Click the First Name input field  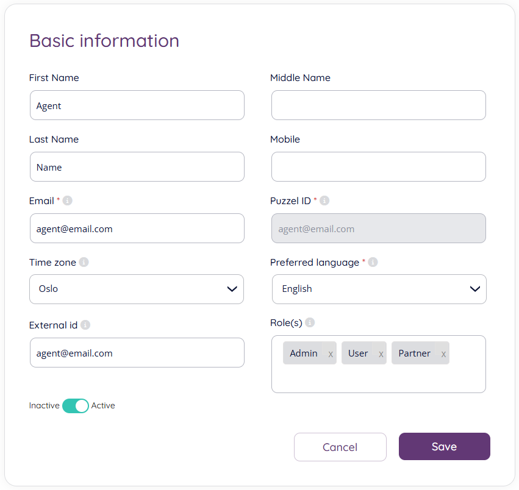pyautogui.click(x=137, y=105)
